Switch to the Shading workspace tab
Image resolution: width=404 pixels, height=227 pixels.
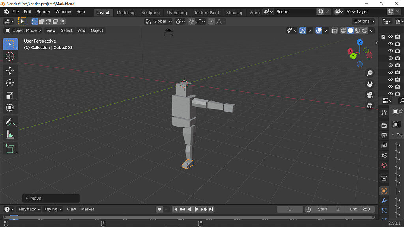[x=234, y=12]
